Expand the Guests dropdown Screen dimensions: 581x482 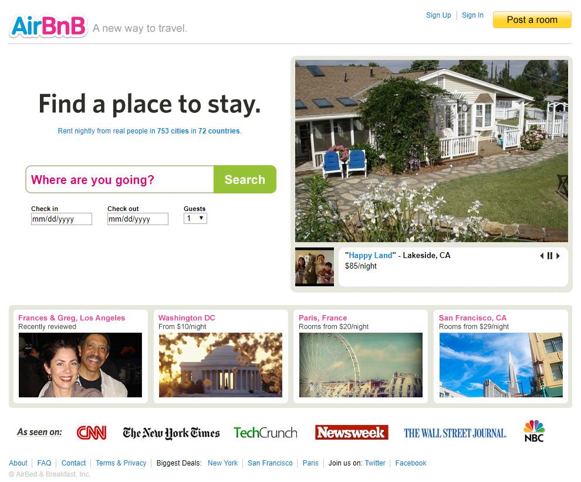point(195,219)
